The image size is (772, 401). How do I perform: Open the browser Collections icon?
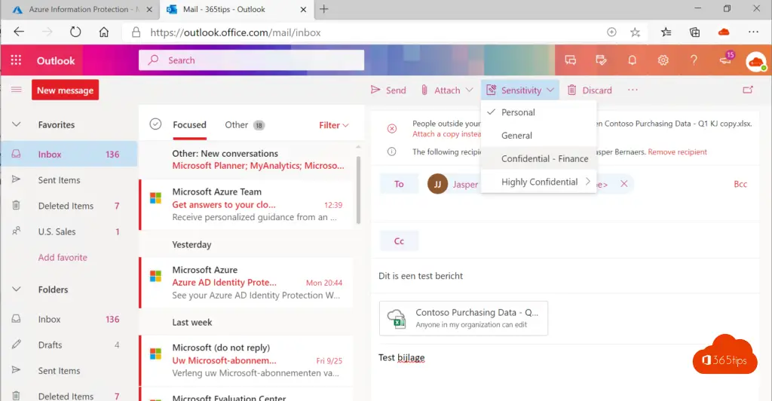pos(694,32)
